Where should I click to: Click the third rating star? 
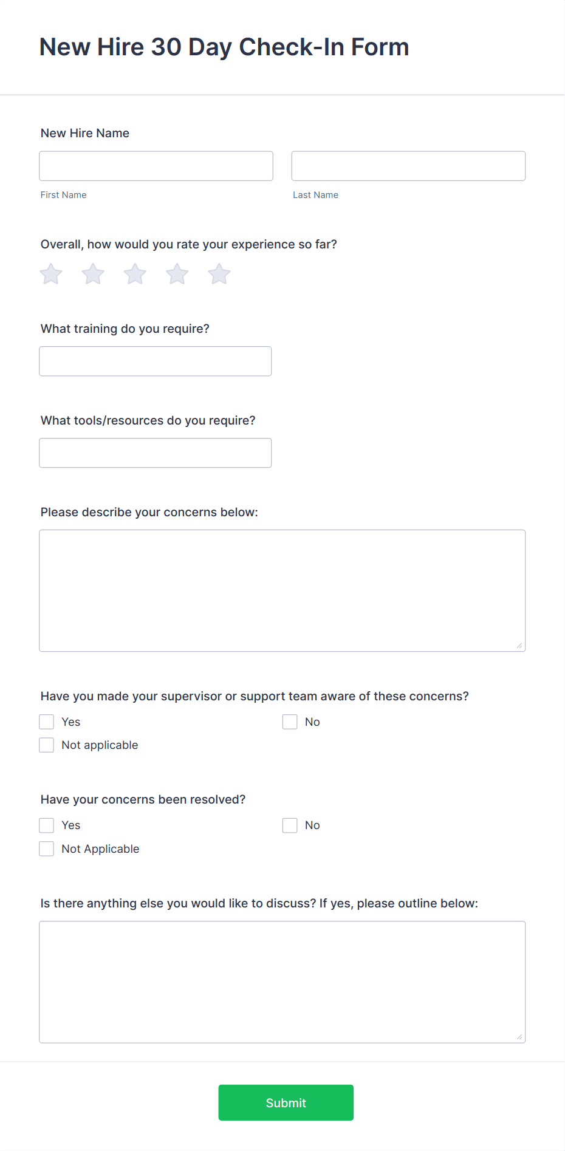135,274
